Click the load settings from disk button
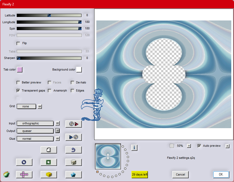 (x=73, y=124)
